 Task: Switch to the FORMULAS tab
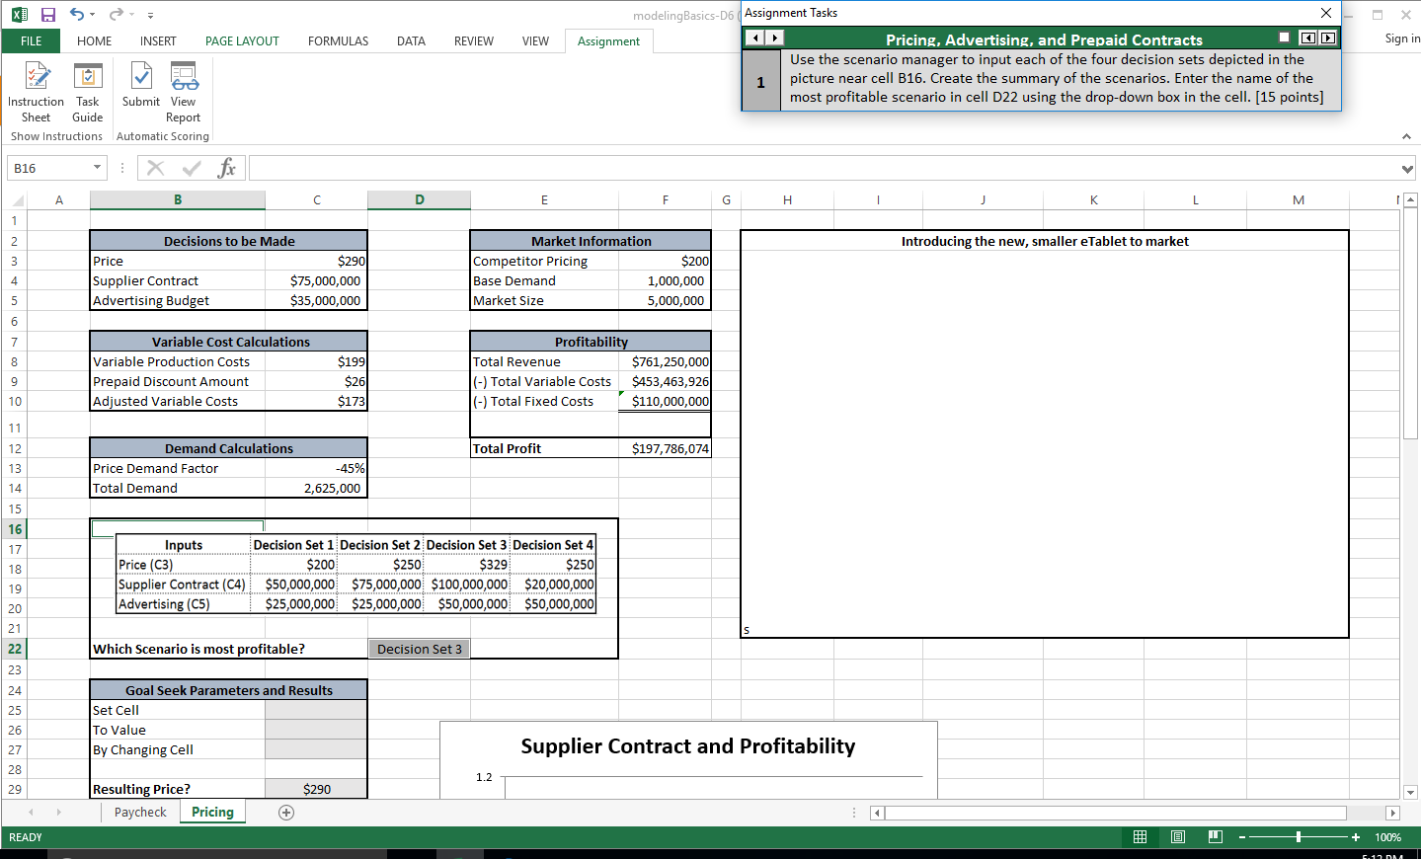pos(338,40)
